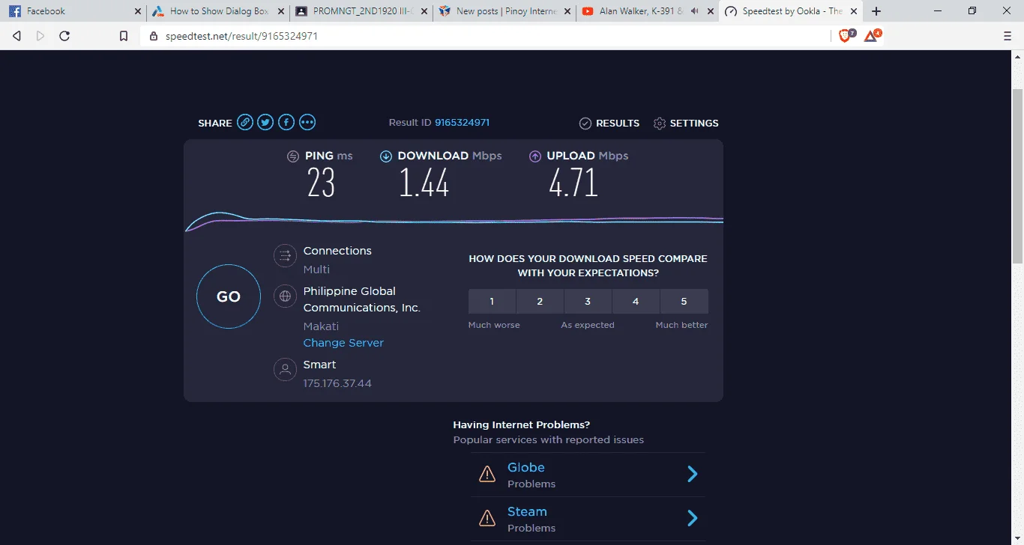Viewport: 1024px width, 545px height.
Task: Open Steam problems report
Action: (x=588, y=519)
